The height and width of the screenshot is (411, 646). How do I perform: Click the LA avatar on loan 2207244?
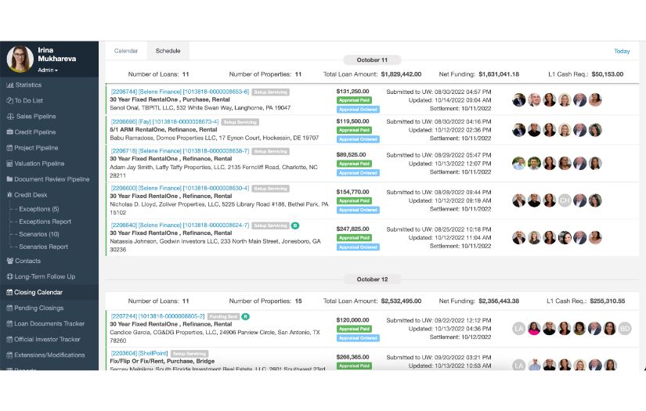click(x=518, y=329)
